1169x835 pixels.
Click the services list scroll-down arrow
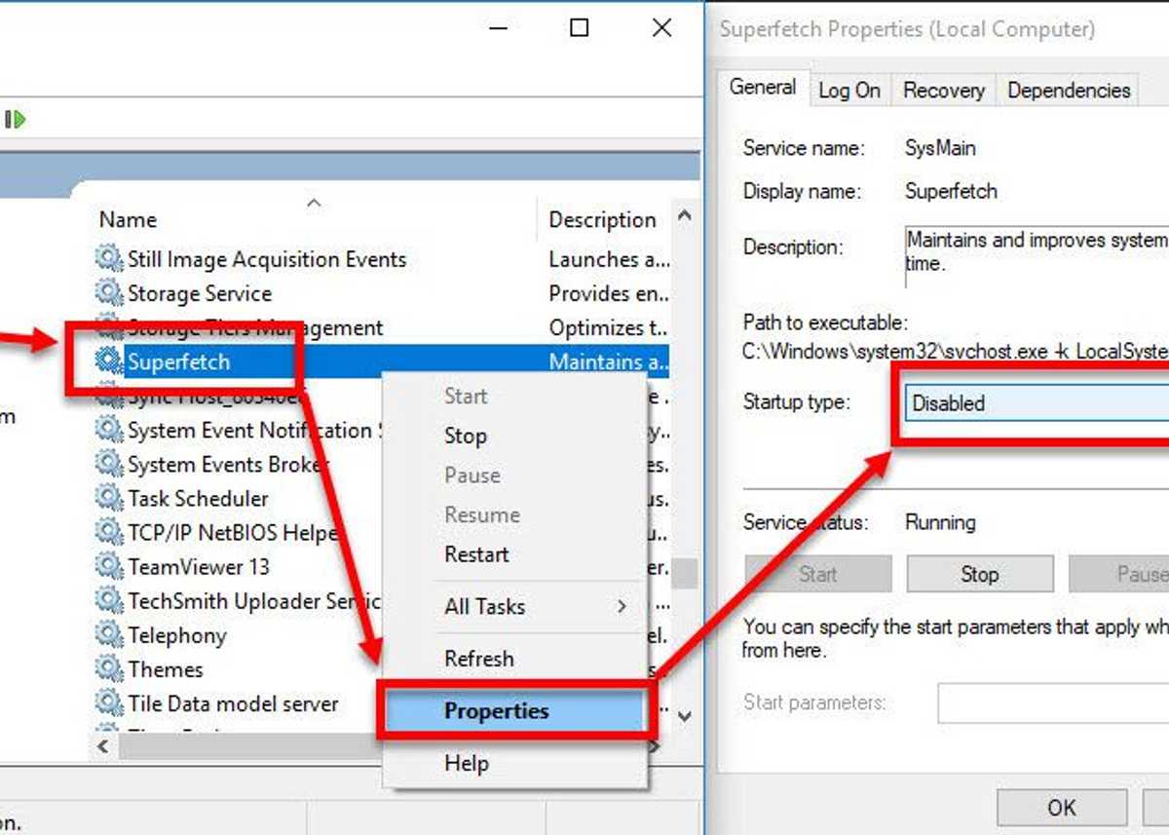click(x=685, y=716)
